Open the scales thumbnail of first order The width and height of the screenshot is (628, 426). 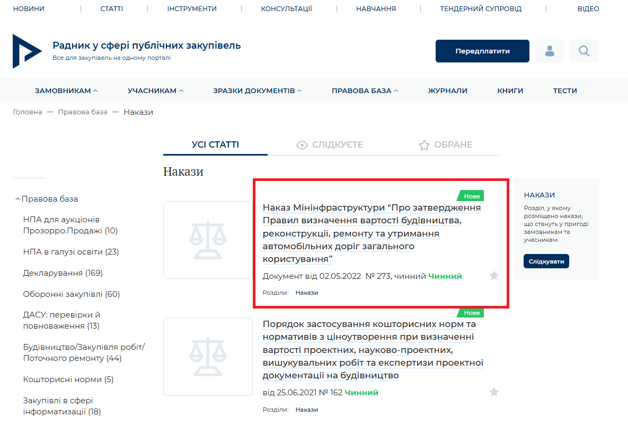(208, 240)
